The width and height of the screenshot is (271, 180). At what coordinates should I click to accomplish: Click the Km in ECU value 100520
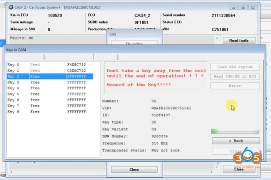55,16
